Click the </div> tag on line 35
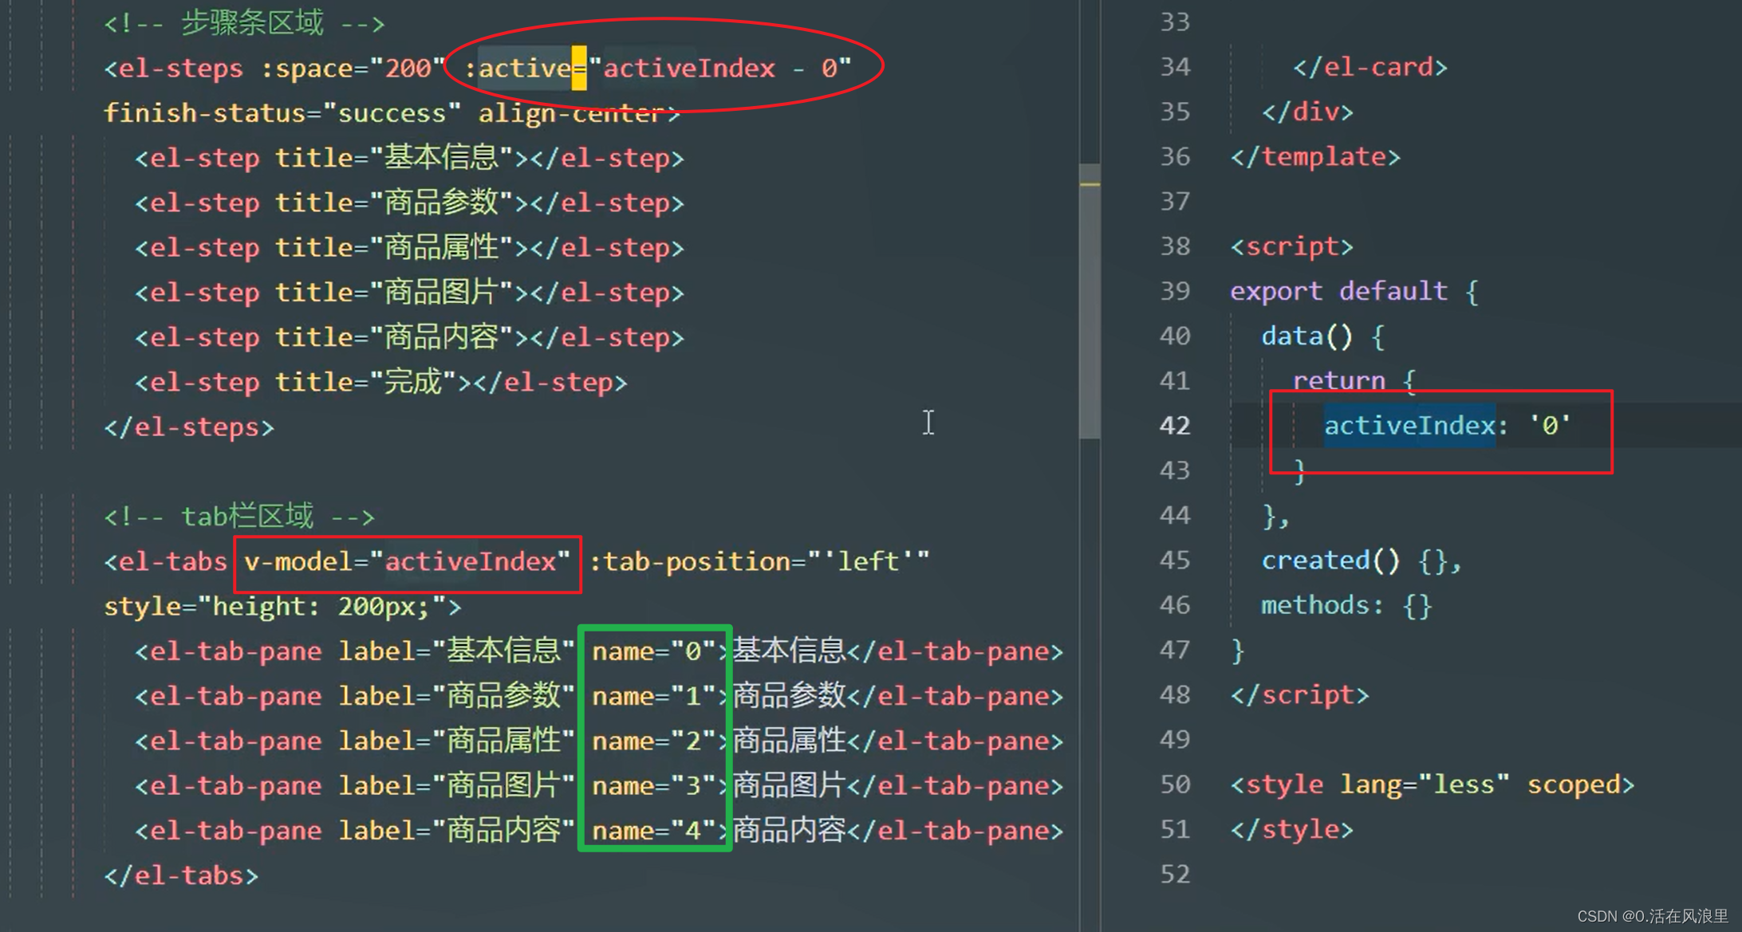The image size is (1742, 932). tap(1307, 112)
